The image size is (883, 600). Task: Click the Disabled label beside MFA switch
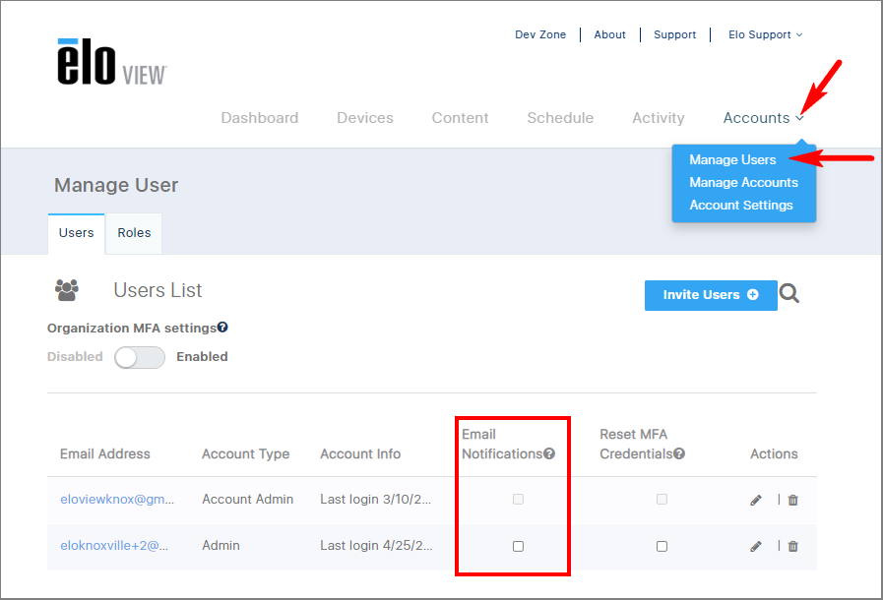[x=75, y=357]
